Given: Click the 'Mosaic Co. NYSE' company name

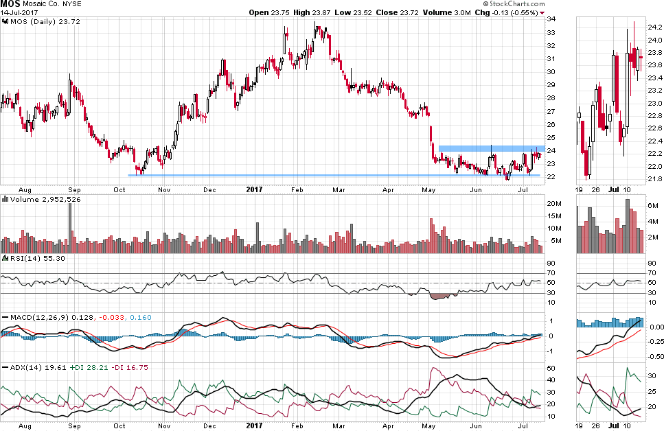Looking at the screenshot, I should [52, 4].
